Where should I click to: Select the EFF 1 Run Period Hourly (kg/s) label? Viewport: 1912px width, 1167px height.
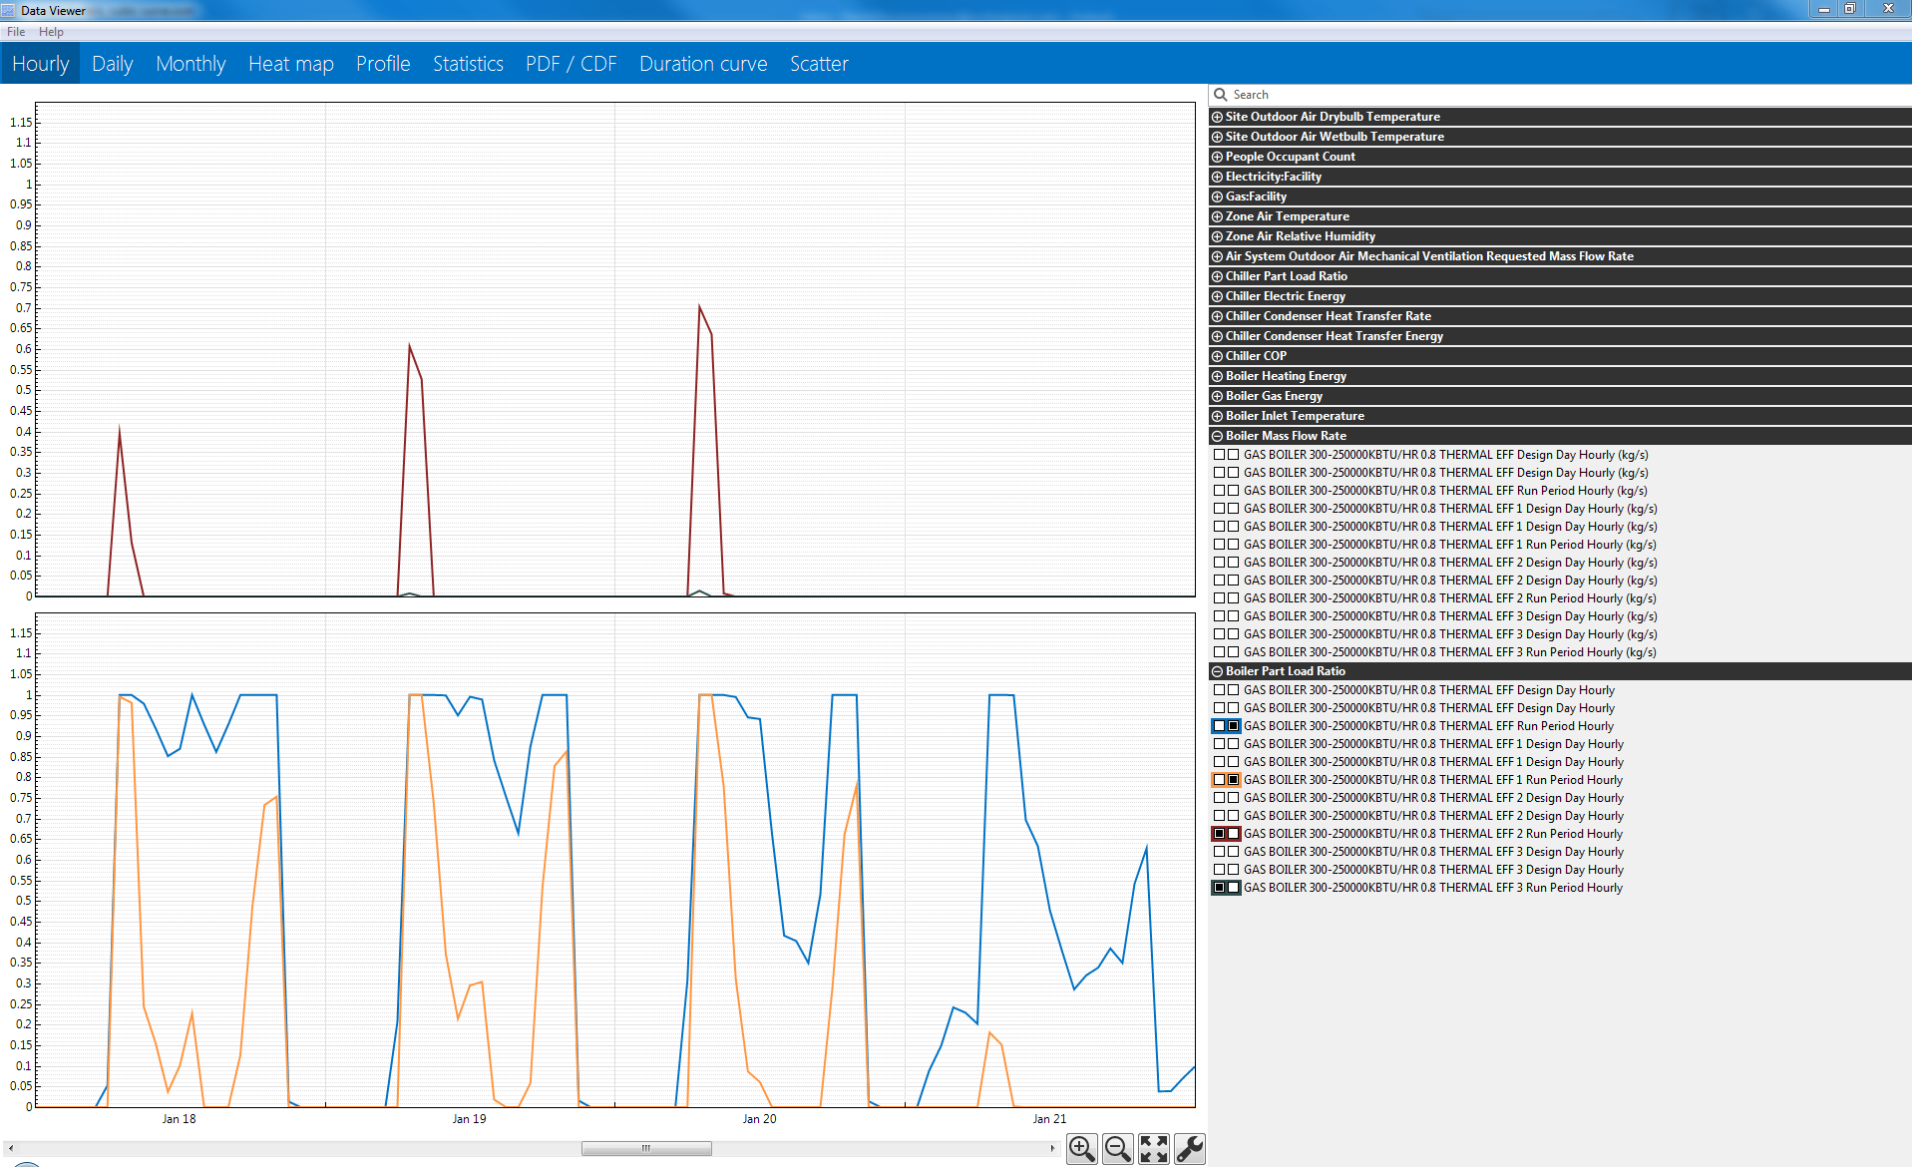pyautogui.click(x=1450, y=545)
